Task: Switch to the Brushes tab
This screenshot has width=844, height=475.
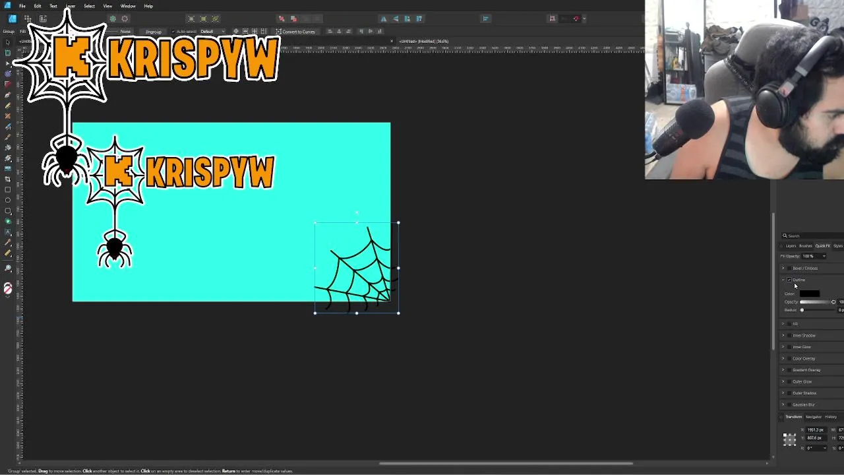Action: click(x=806, y=246)
